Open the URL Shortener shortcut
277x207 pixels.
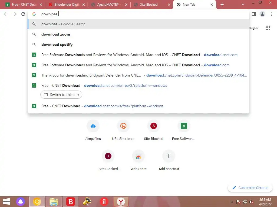tap(123, 130)
